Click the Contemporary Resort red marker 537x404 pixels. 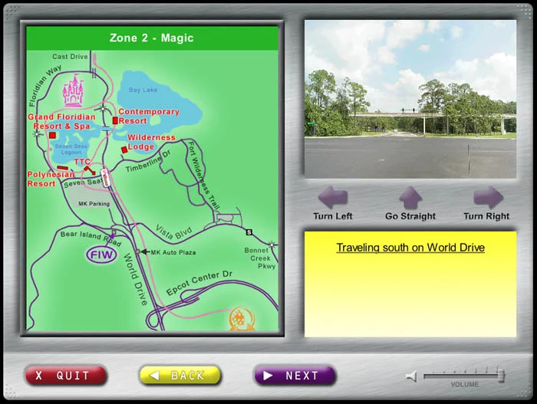115,120
